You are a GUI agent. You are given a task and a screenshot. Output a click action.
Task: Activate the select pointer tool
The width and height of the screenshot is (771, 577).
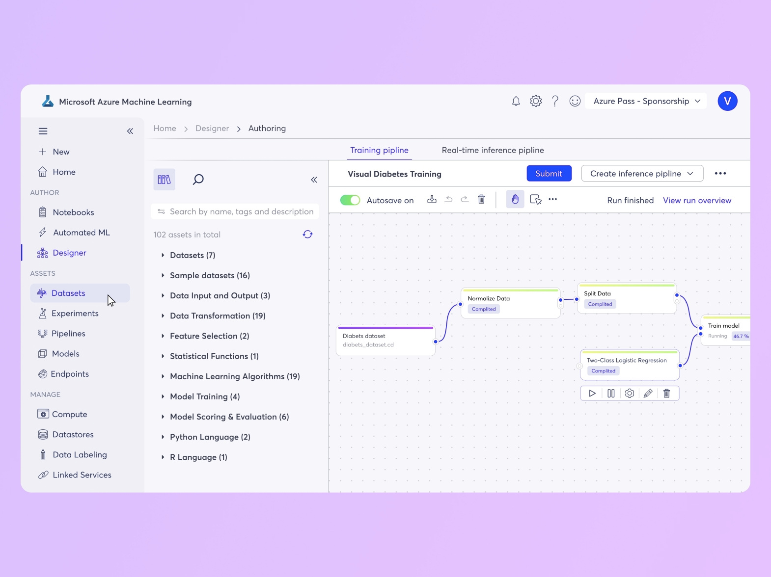pyautogui.click(x=536, y=199)
